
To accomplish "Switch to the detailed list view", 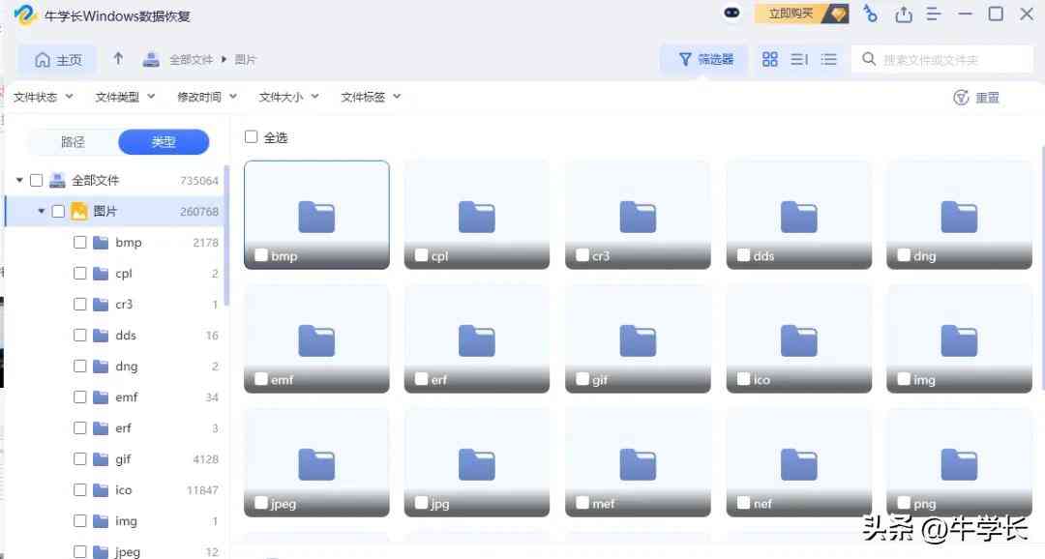I will pos(799,58).
